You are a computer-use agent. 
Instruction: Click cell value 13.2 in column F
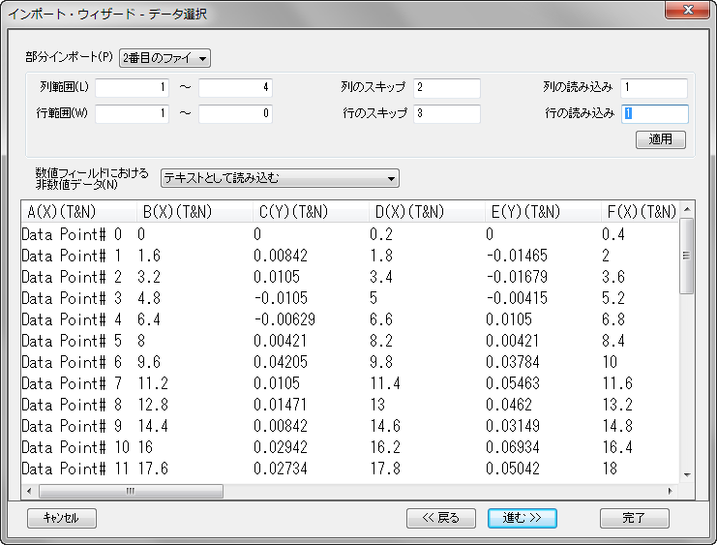[617, 405]
